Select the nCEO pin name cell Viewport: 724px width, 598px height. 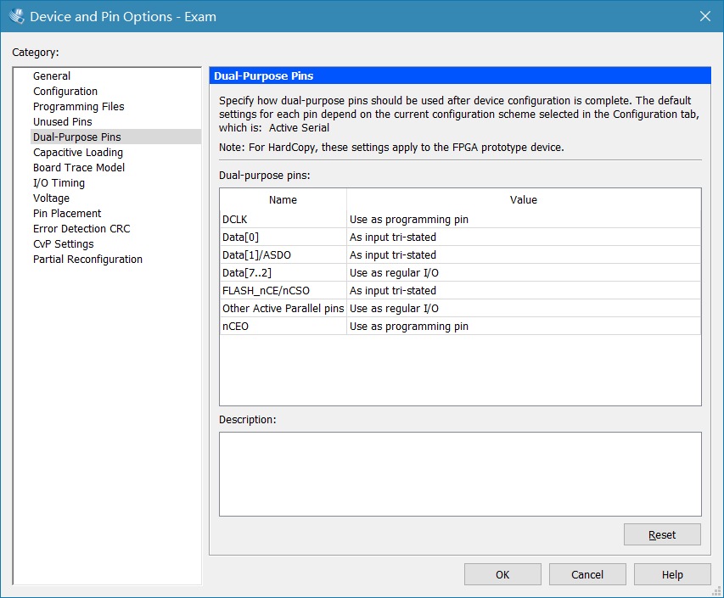point(283,327)
